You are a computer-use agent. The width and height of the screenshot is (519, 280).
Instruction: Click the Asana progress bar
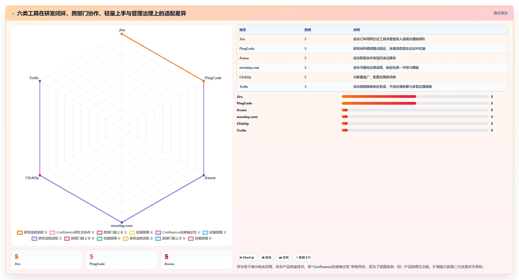click(415, 110)
